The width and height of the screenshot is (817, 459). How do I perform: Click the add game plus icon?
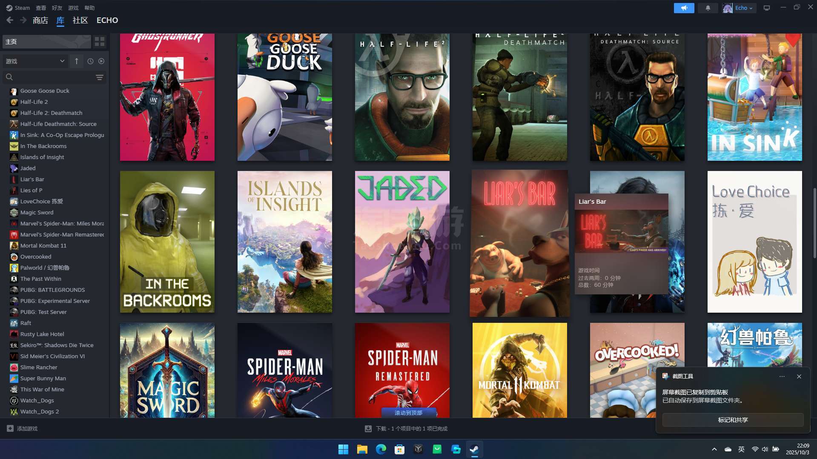coord(10,428)
